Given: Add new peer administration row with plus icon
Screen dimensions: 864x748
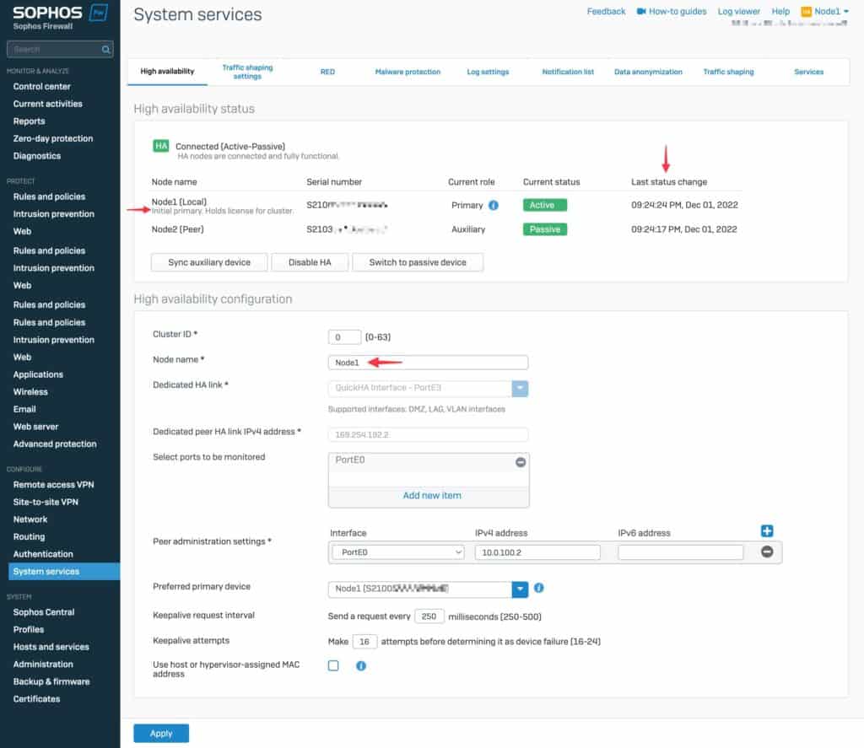Looking at the screenshot, I should [x=767, y=531].
